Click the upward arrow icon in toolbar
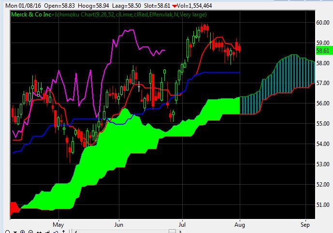333x233 pixels. point(63,232)
